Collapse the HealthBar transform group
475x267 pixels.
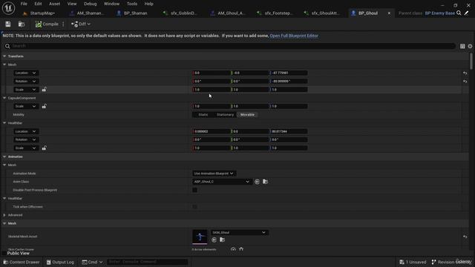click(x=4, y=123)
